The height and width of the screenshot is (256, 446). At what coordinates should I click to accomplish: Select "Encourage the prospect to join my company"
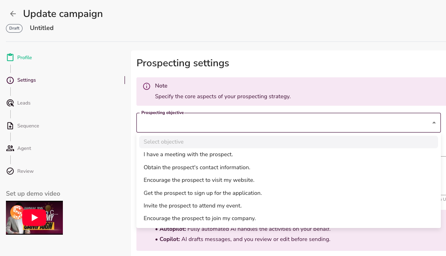(x=200, y=218)
